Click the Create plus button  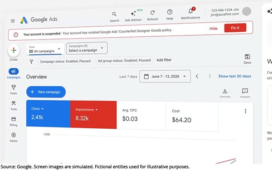(14, 50)
